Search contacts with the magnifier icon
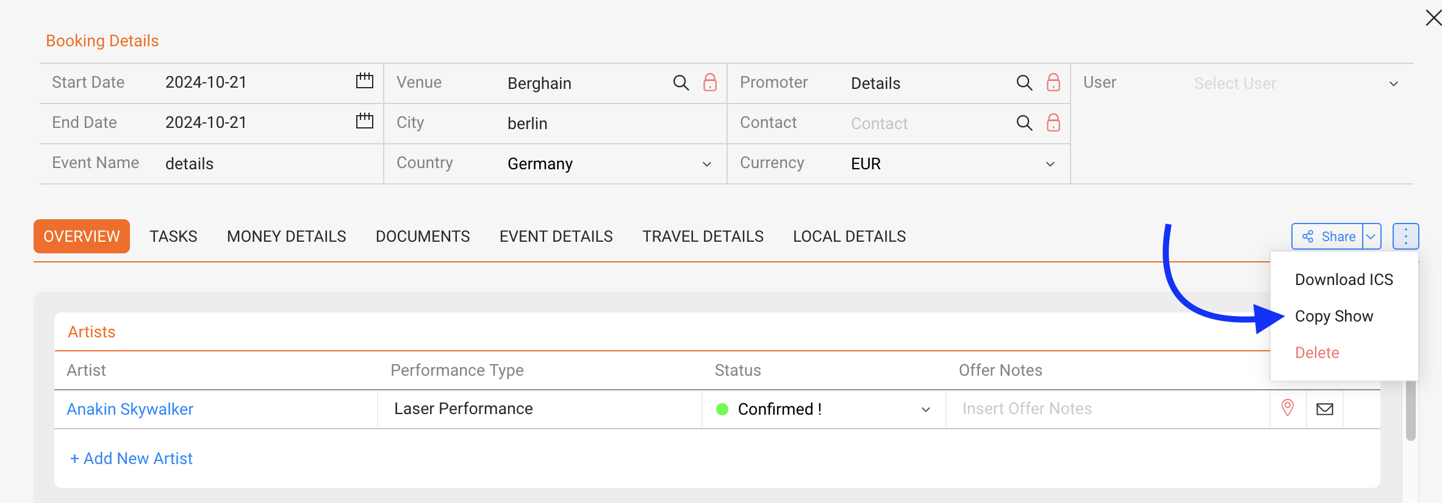This screenshot has height=503, width=1442. coord(1024,123)
